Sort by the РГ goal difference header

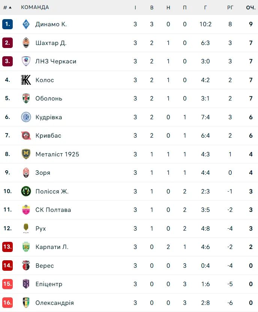click(230, 7)
